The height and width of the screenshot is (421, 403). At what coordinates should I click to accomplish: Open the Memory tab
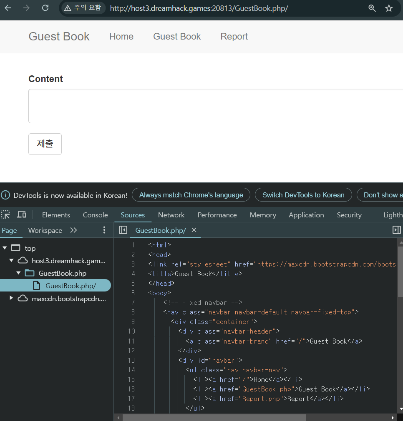[x=263, y=215]
